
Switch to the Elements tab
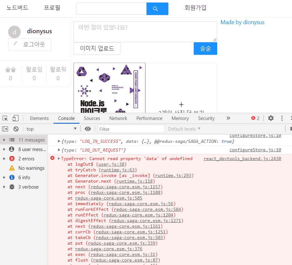(39, 118)
